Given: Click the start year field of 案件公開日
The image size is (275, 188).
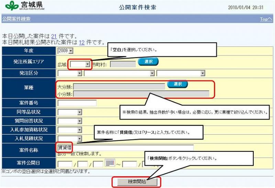Looking at the screenshot, I should click(x=65, y=165).
